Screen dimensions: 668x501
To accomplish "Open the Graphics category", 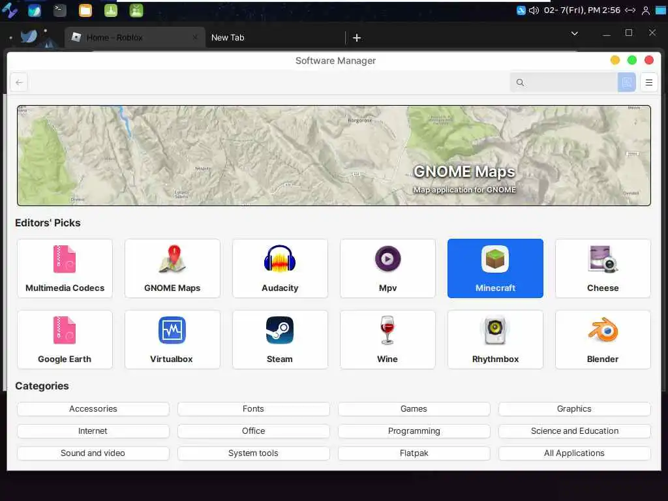I will coord(575,408).
